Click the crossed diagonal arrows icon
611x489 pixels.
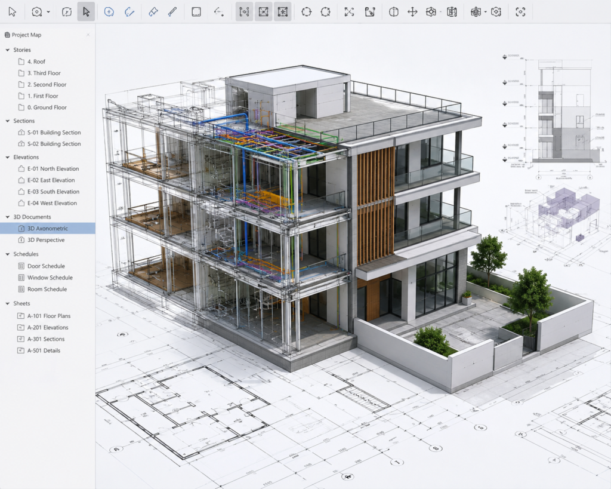[x=349, y=12]
